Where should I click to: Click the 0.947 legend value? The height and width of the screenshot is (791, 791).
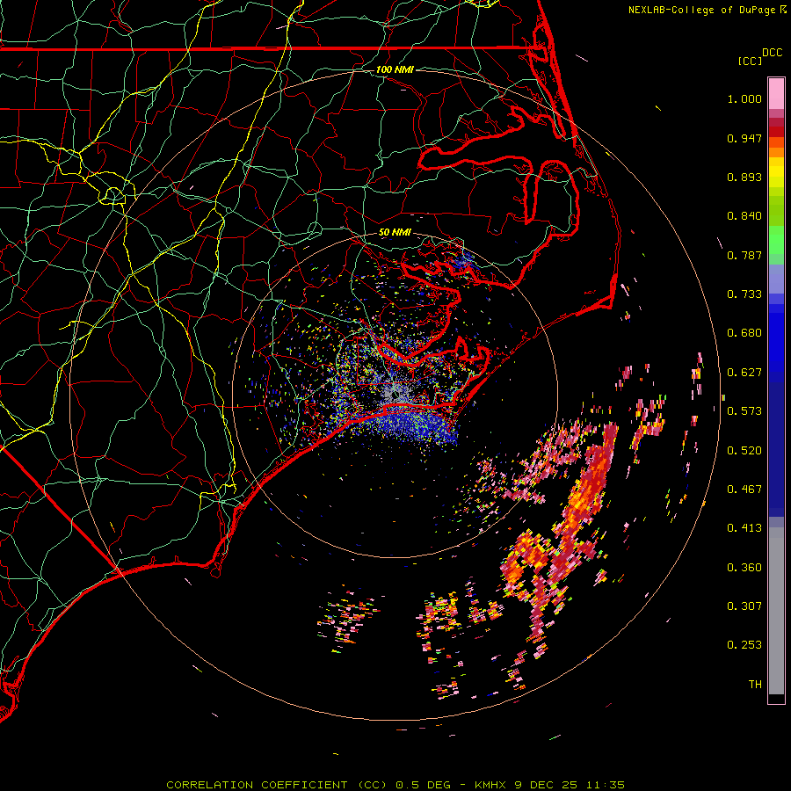[744, 138]
